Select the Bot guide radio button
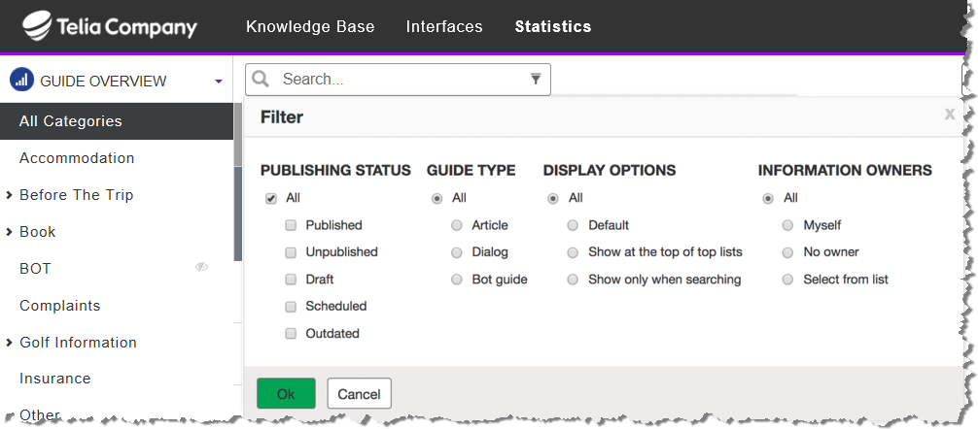This screenshot has height=429, width=978. coord(457,280)
